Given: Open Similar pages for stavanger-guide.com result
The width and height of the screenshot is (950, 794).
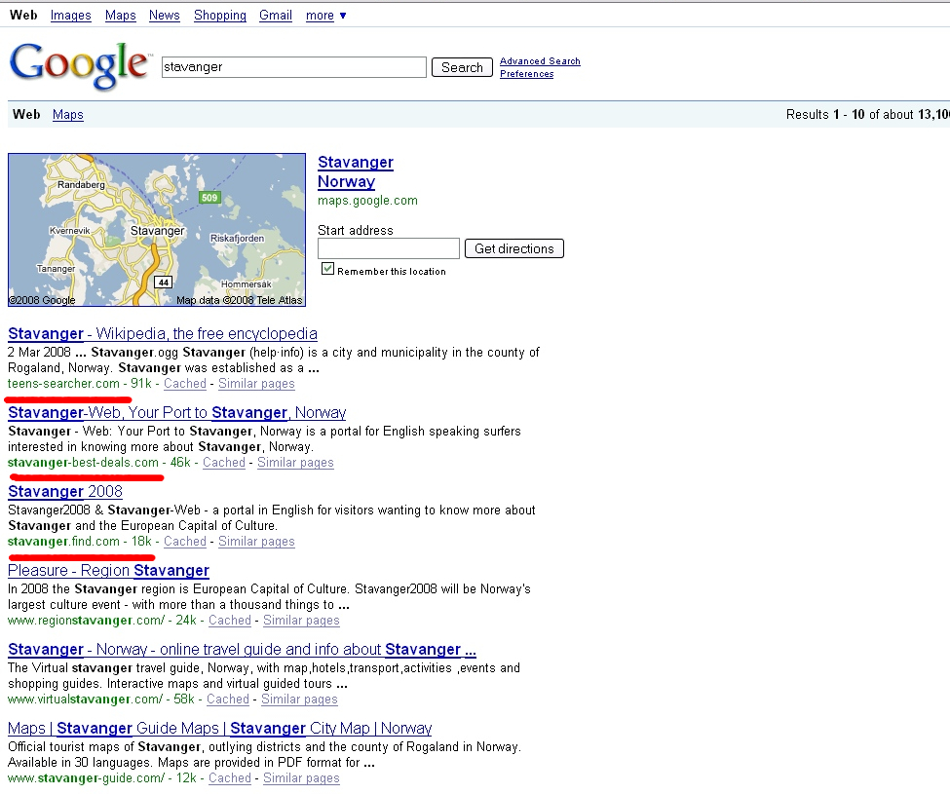Looking at the screenshot, I should coord(301,778).
